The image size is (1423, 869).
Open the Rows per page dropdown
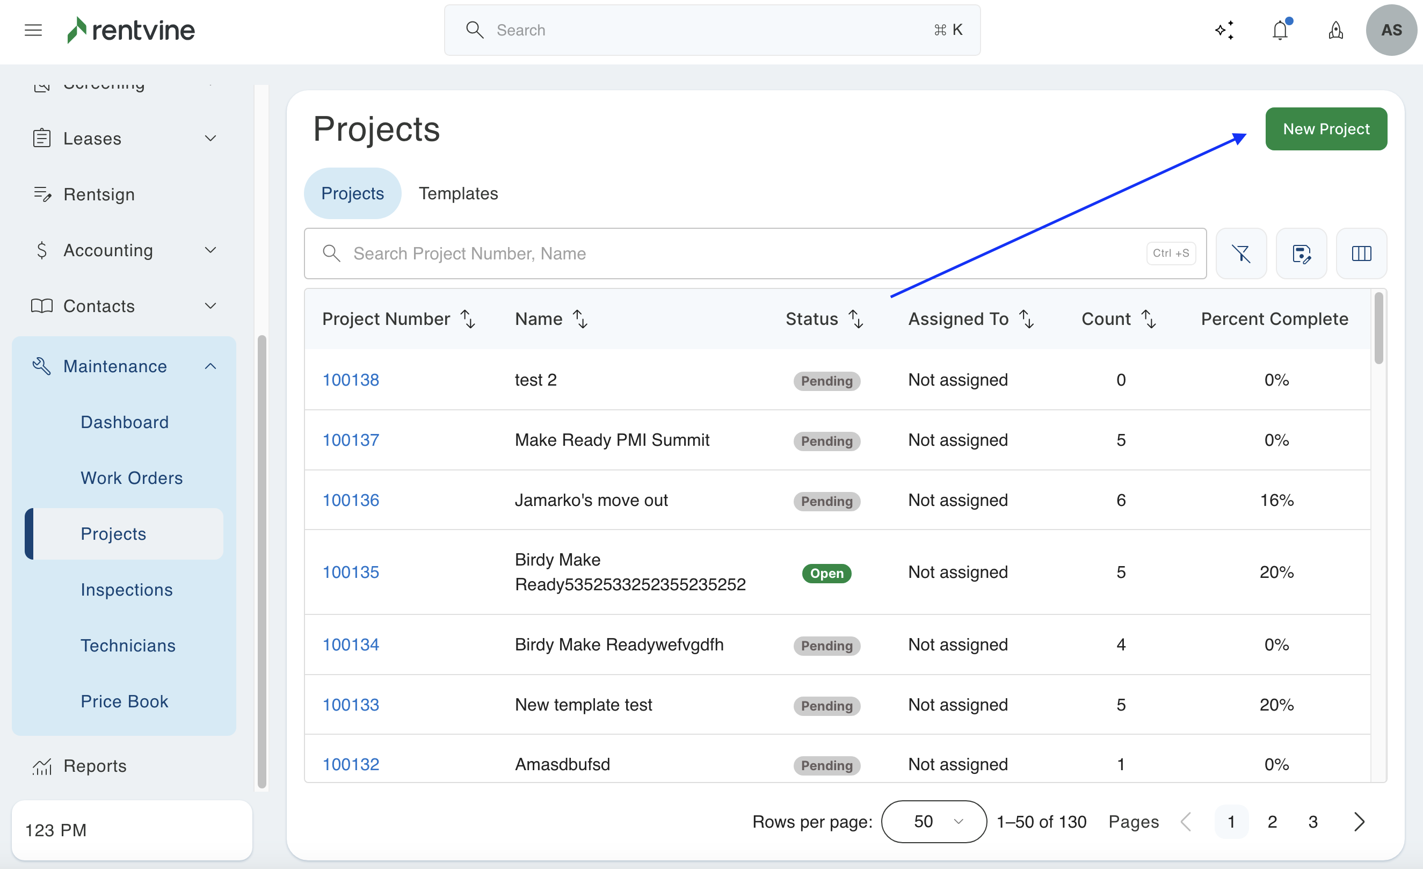[x=933, y=822]
